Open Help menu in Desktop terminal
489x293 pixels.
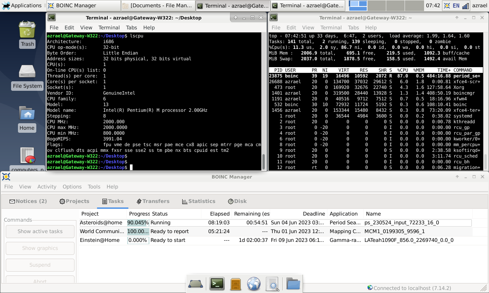point(149,27)
